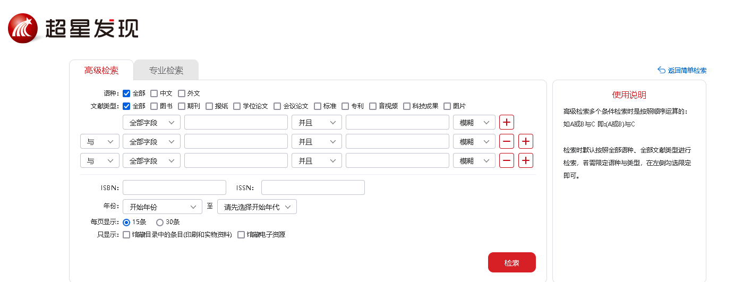Open second row 与 operator dropdown
The width and height of the screenshot is (743, 282).
click(99, 142)
